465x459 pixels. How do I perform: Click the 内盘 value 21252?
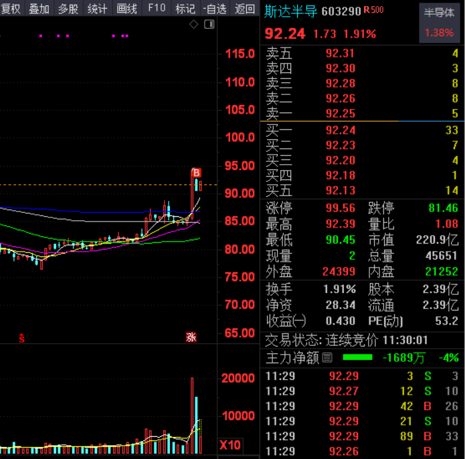click(x=442, y=272)
